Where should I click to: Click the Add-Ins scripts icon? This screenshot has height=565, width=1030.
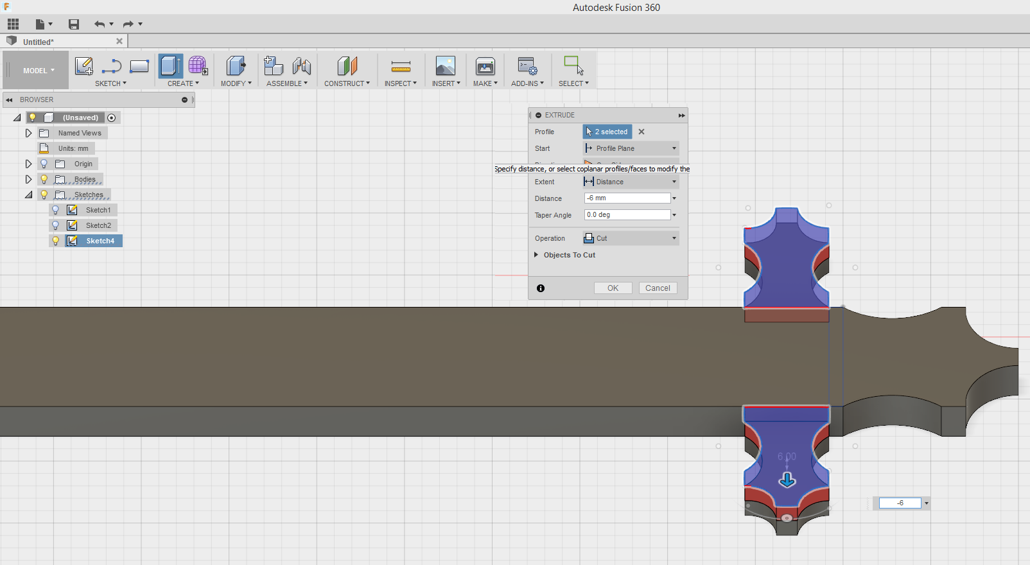pos(527,66)
